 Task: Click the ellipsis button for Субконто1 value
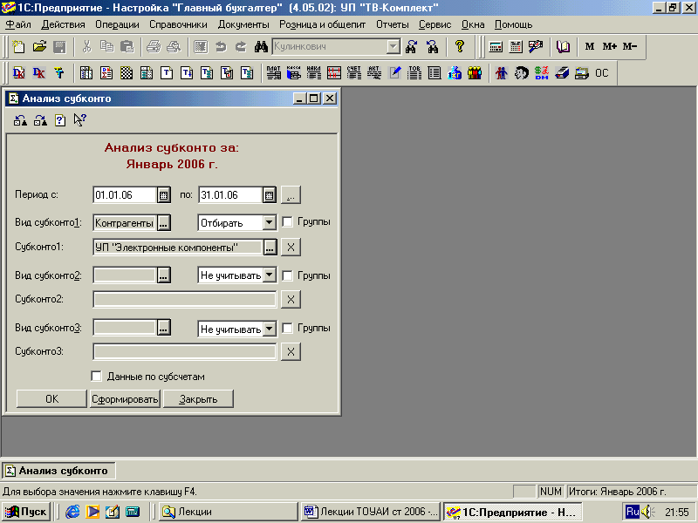pyautogui.click(x=270, y=248)
